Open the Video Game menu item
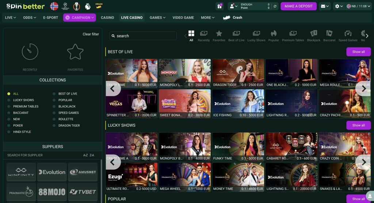The height and width of the screenshot is (203, 374). (183, 18)
